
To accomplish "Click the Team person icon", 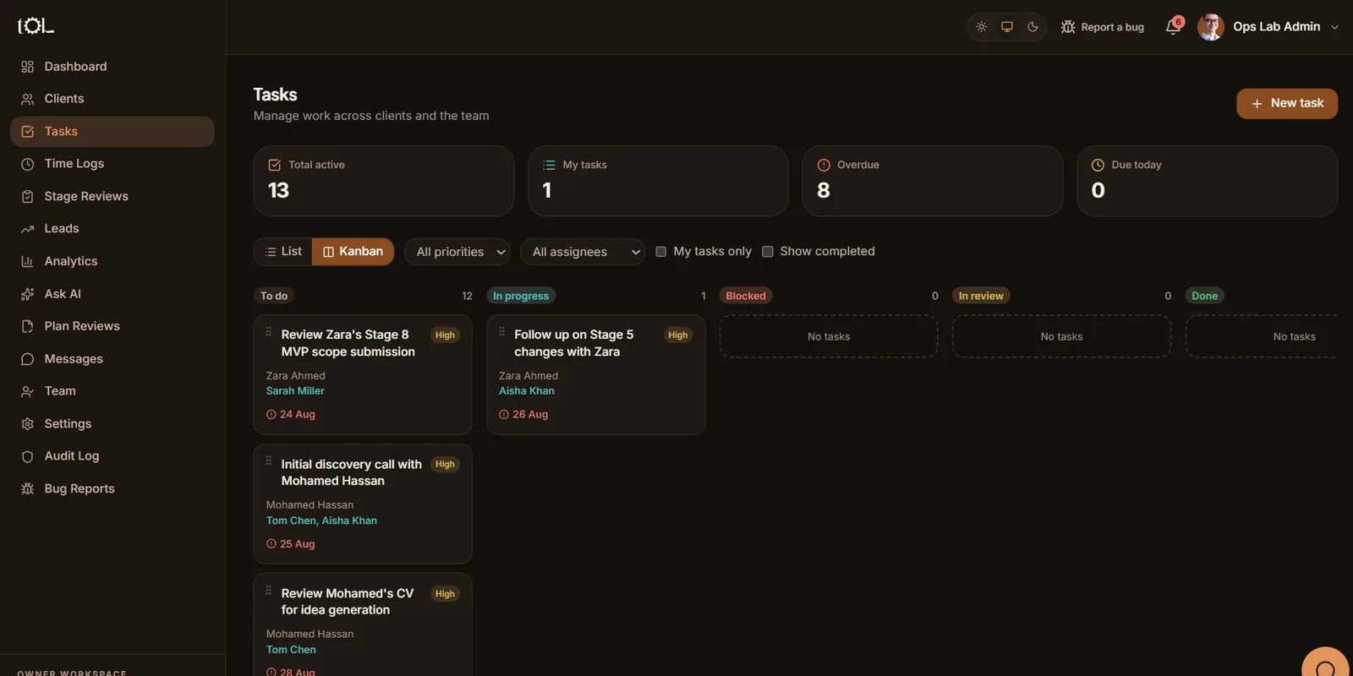I will pyautogui.click(x=27, y=391).
